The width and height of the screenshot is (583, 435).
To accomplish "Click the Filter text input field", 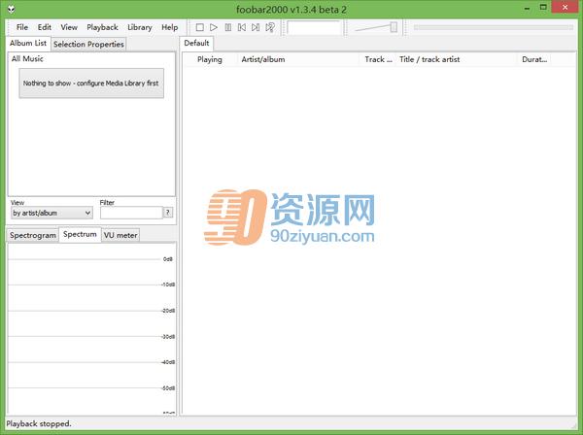I will coord(131,213).
